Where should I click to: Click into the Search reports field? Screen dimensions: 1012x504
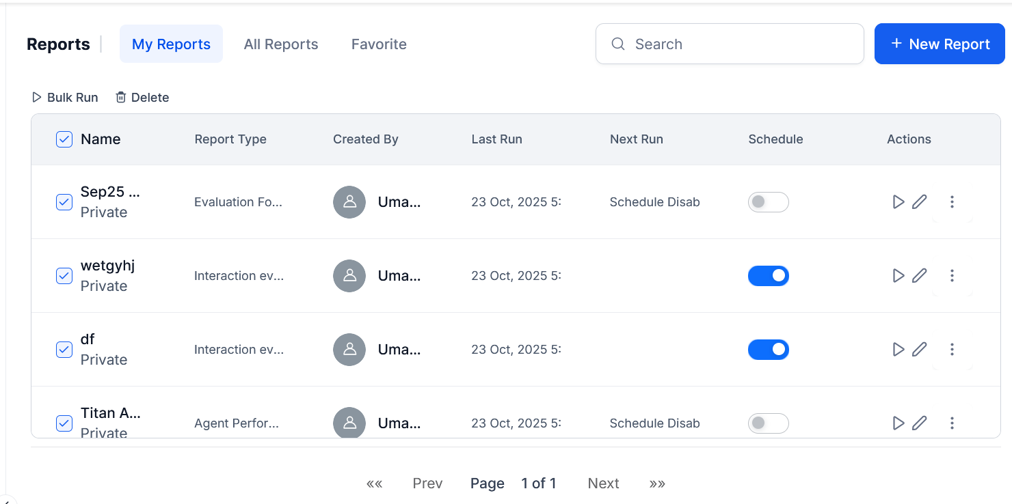tap(738, 44)
